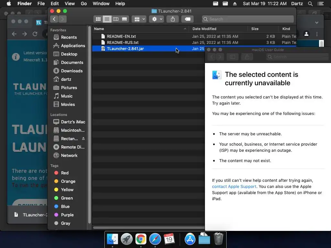
Task: Open the View menu
Action: 70,4
